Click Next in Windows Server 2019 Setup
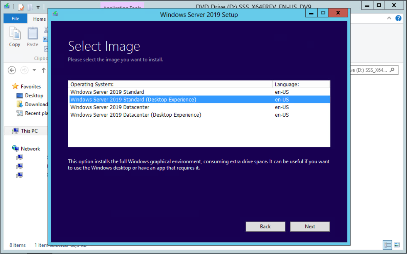 coord(310,227)
